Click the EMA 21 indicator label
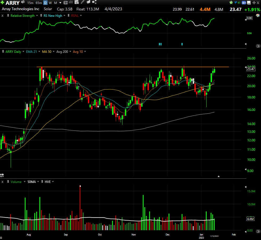Screen dimensions: 261x240 point(31,52)
